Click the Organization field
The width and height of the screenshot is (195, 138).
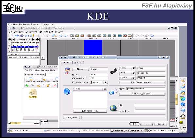99,78
